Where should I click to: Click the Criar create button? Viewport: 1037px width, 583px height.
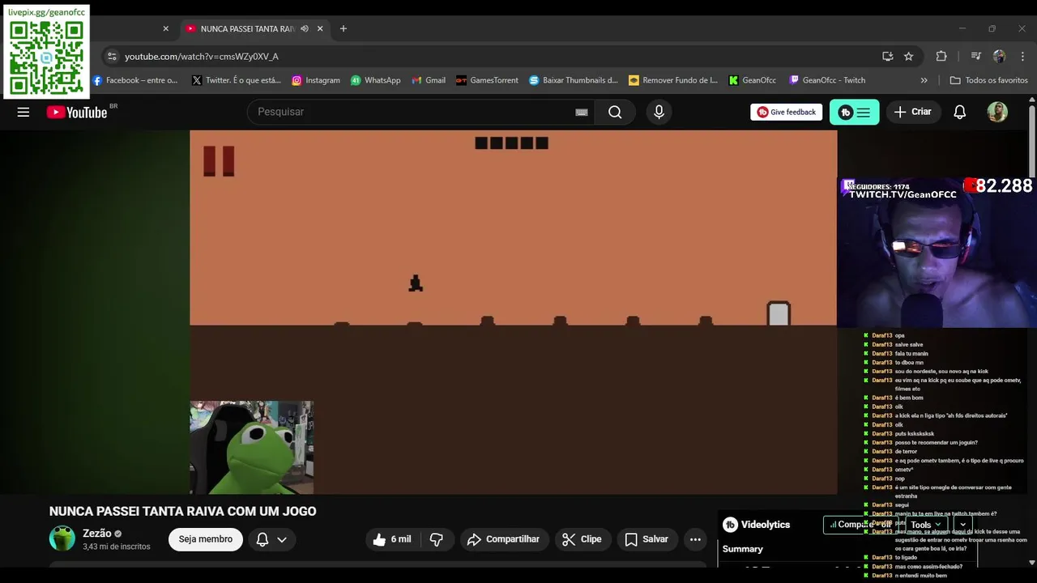click(x=912, y=113)
